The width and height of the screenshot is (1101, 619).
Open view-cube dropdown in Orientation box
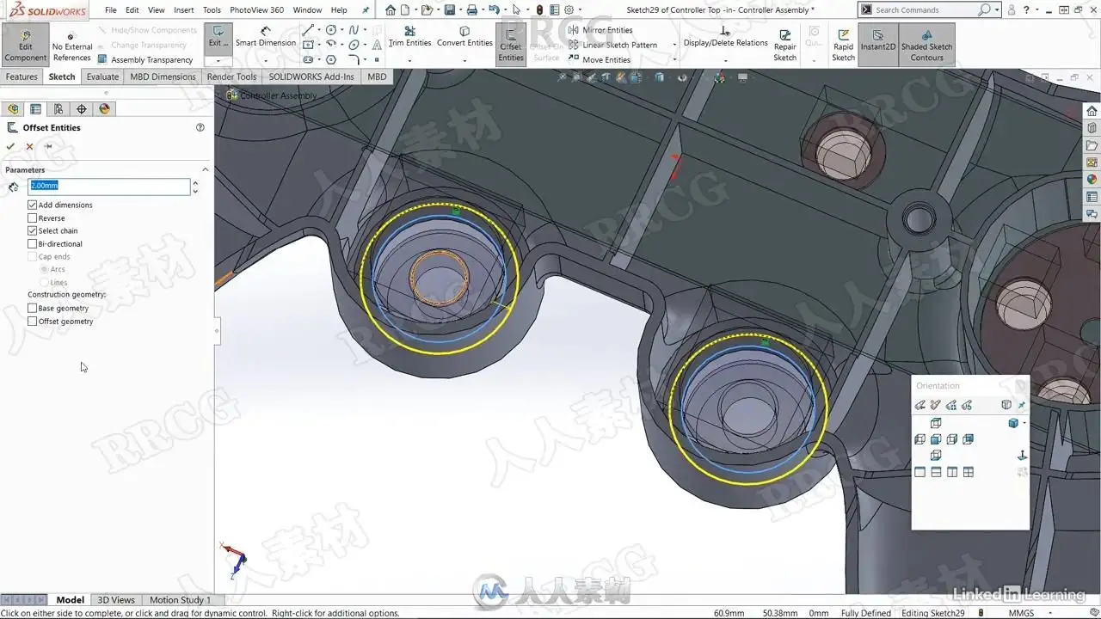[1024, 423]
